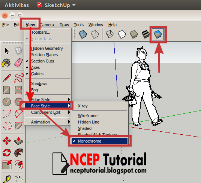The image size is (201, 183).
Task: Select Wireframe face style
Action: click(x=100, y=116)
